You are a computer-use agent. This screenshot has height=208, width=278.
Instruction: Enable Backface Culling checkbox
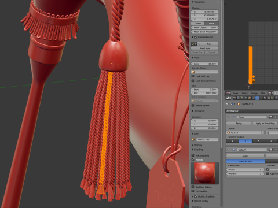point(193,187)
